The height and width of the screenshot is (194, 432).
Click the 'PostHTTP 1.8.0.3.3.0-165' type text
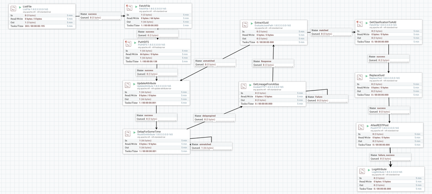pyautogui.click(x=385, y=128)
